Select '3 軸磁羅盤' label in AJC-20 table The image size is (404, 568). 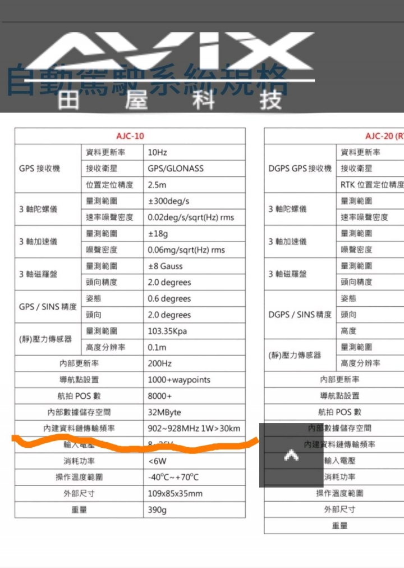tap(287, 274)
